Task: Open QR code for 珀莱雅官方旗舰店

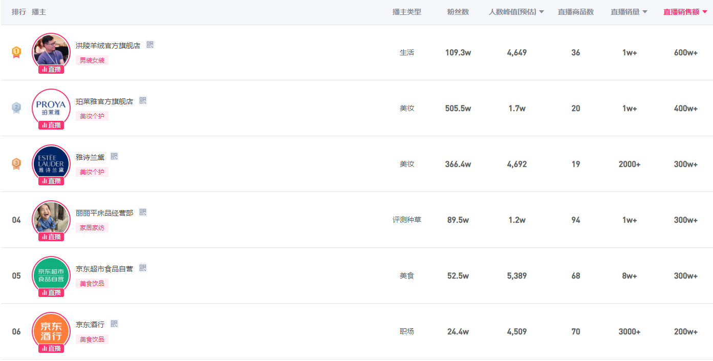Action: coord(143,101)
